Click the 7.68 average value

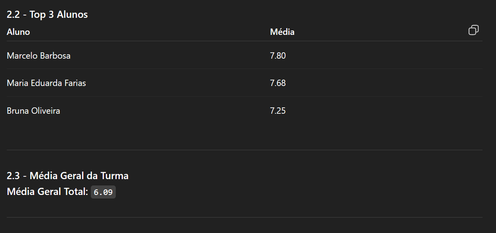278,83
